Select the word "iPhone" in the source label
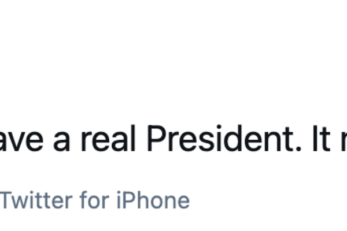347x231 pixels. point(153,200)
